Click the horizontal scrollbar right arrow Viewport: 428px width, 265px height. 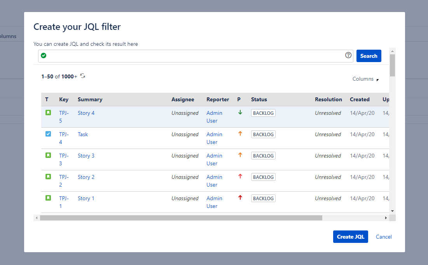coord(386,218)
